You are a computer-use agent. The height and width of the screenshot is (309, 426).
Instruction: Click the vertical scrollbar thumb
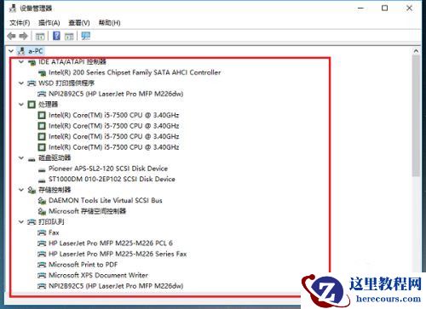click(x=416, y=117)
